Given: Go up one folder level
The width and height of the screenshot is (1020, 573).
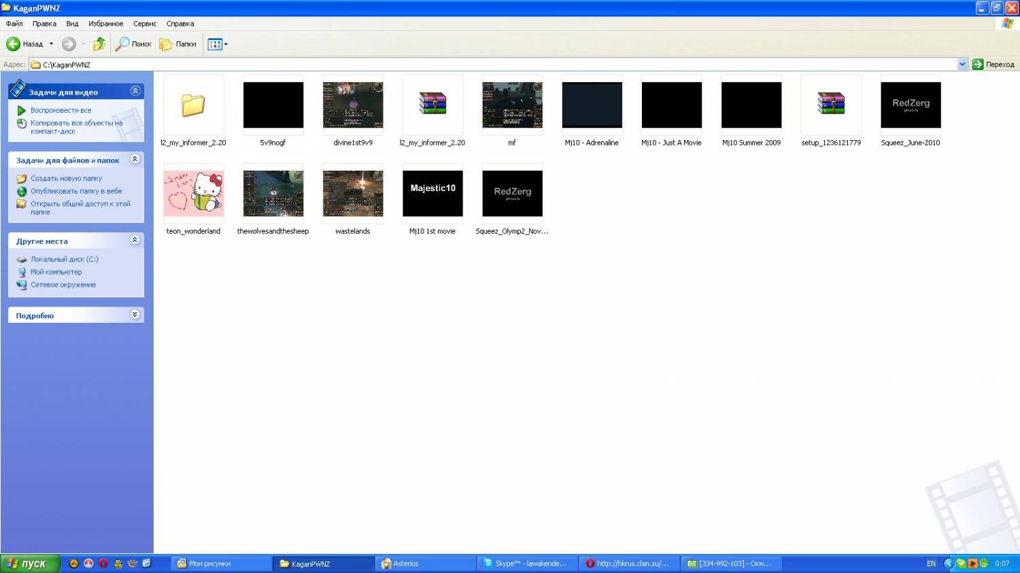Looking at the screenshot, I should [99, 44].
